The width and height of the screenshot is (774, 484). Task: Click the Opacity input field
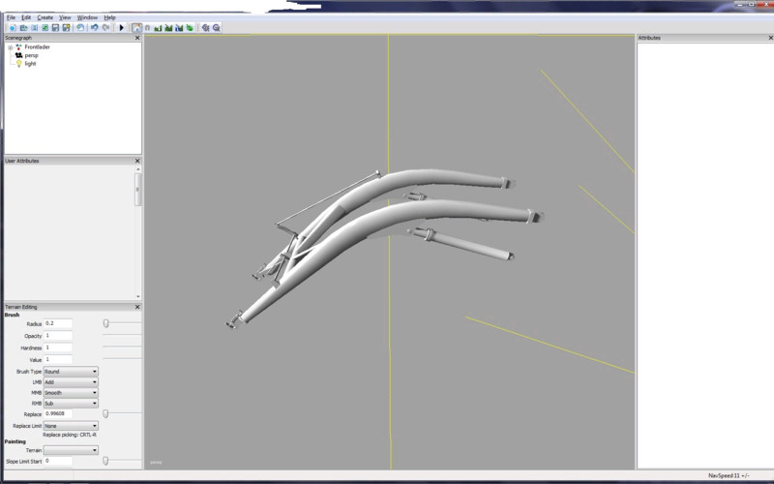click(58, 336)
